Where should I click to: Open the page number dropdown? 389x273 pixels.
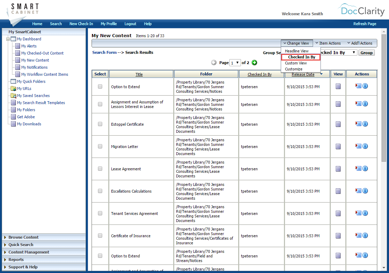tap(235, 63)
